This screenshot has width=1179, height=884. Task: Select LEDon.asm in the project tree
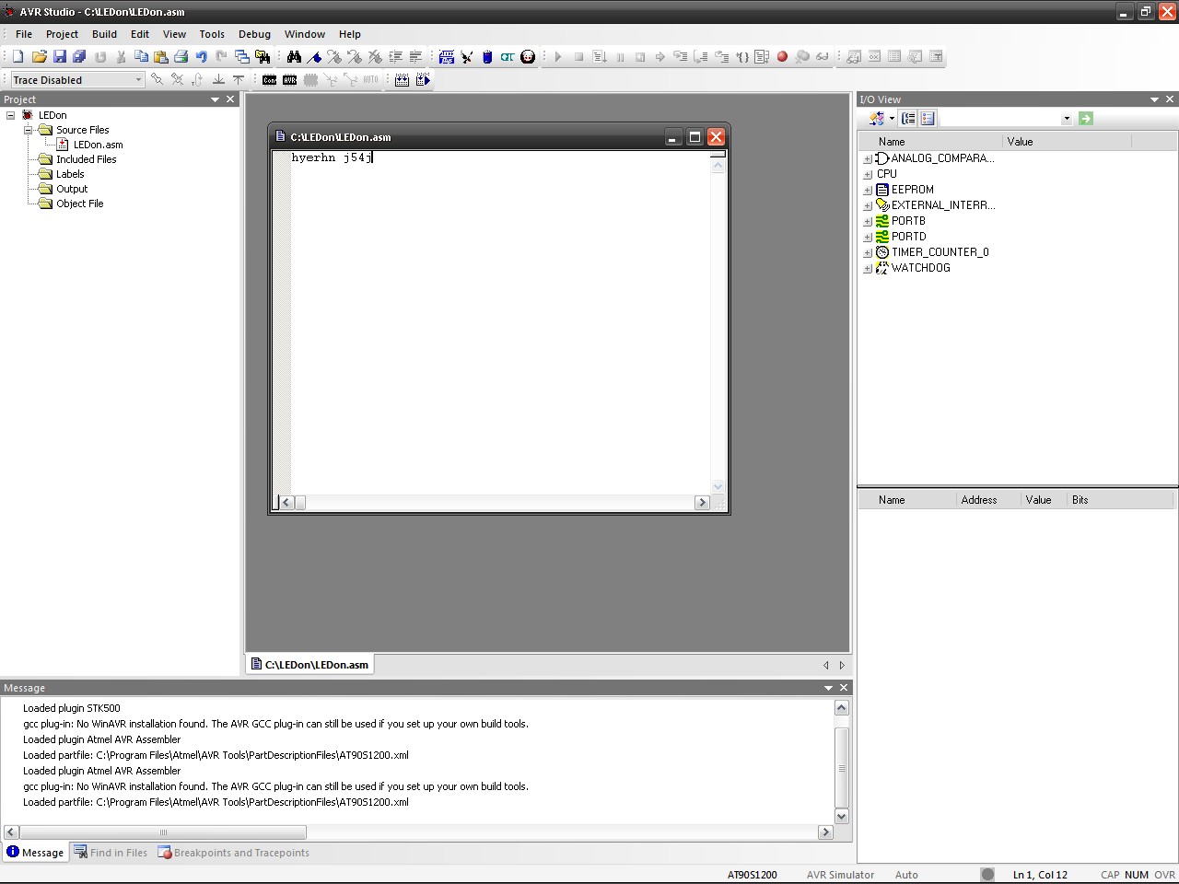(x=98, y=145)
